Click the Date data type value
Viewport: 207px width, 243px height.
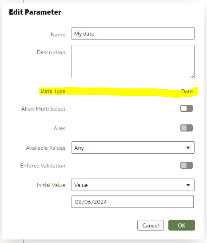187,92
